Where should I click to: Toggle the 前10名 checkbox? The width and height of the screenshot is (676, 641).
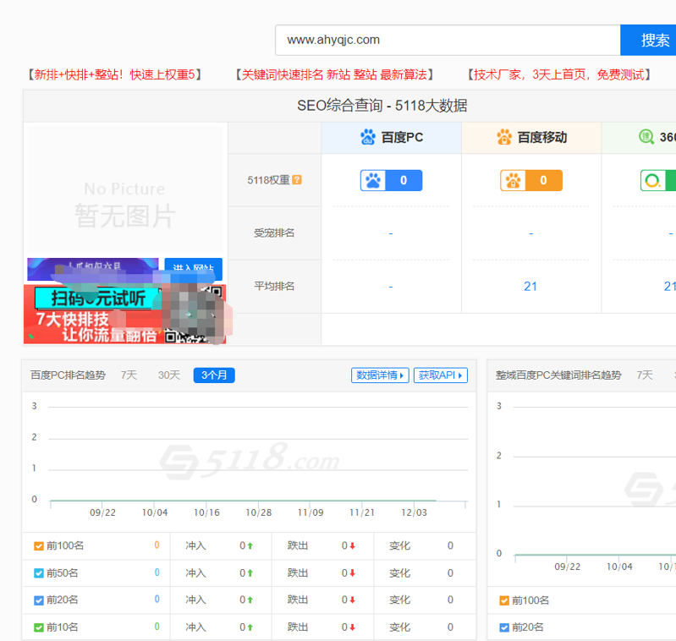(39, 627)
